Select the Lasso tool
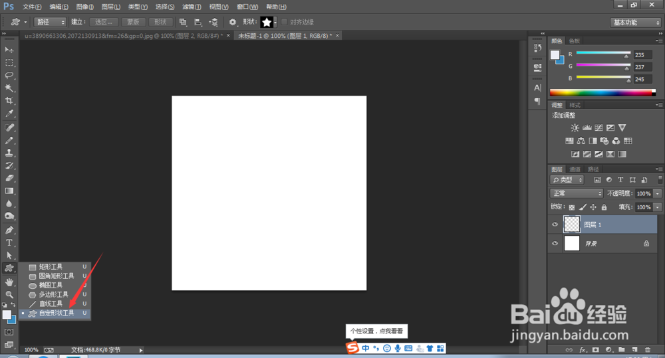Image resolution: width=665 pixels, height=358 pixels. pyautogui.click(x=9, y=76)
